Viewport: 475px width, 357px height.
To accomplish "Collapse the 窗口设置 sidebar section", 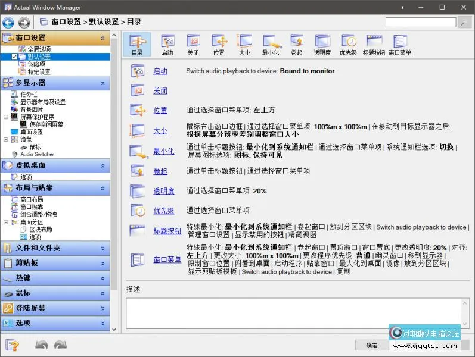I will tap(103, 38).
